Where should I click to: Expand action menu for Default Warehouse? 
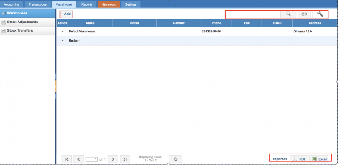pyautogui.click(x=62, y=31)
